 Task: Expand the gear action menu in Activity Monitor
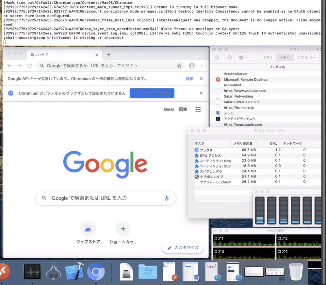point(243,58)
